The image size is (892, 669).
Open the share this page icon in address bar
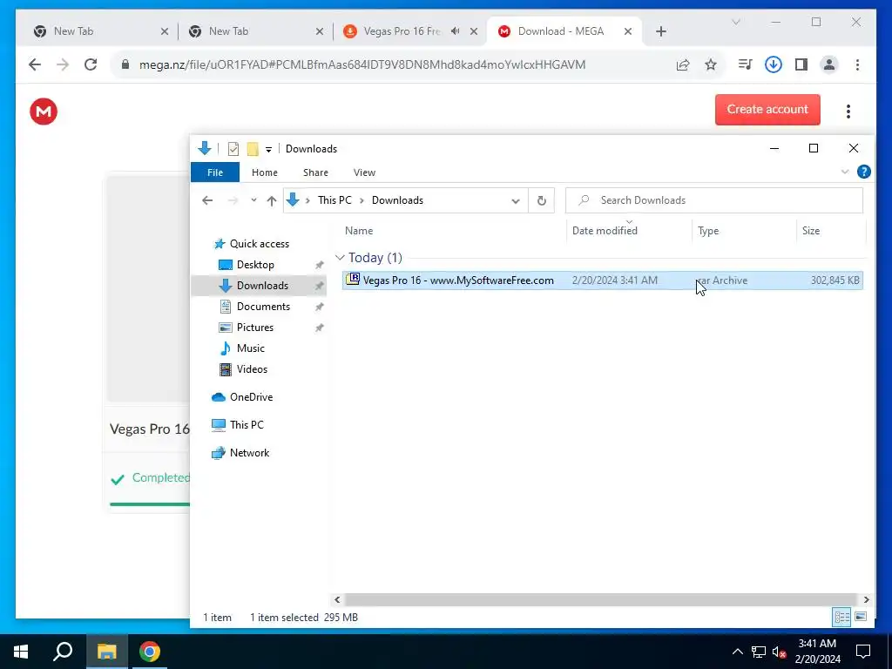coord(683,64)
